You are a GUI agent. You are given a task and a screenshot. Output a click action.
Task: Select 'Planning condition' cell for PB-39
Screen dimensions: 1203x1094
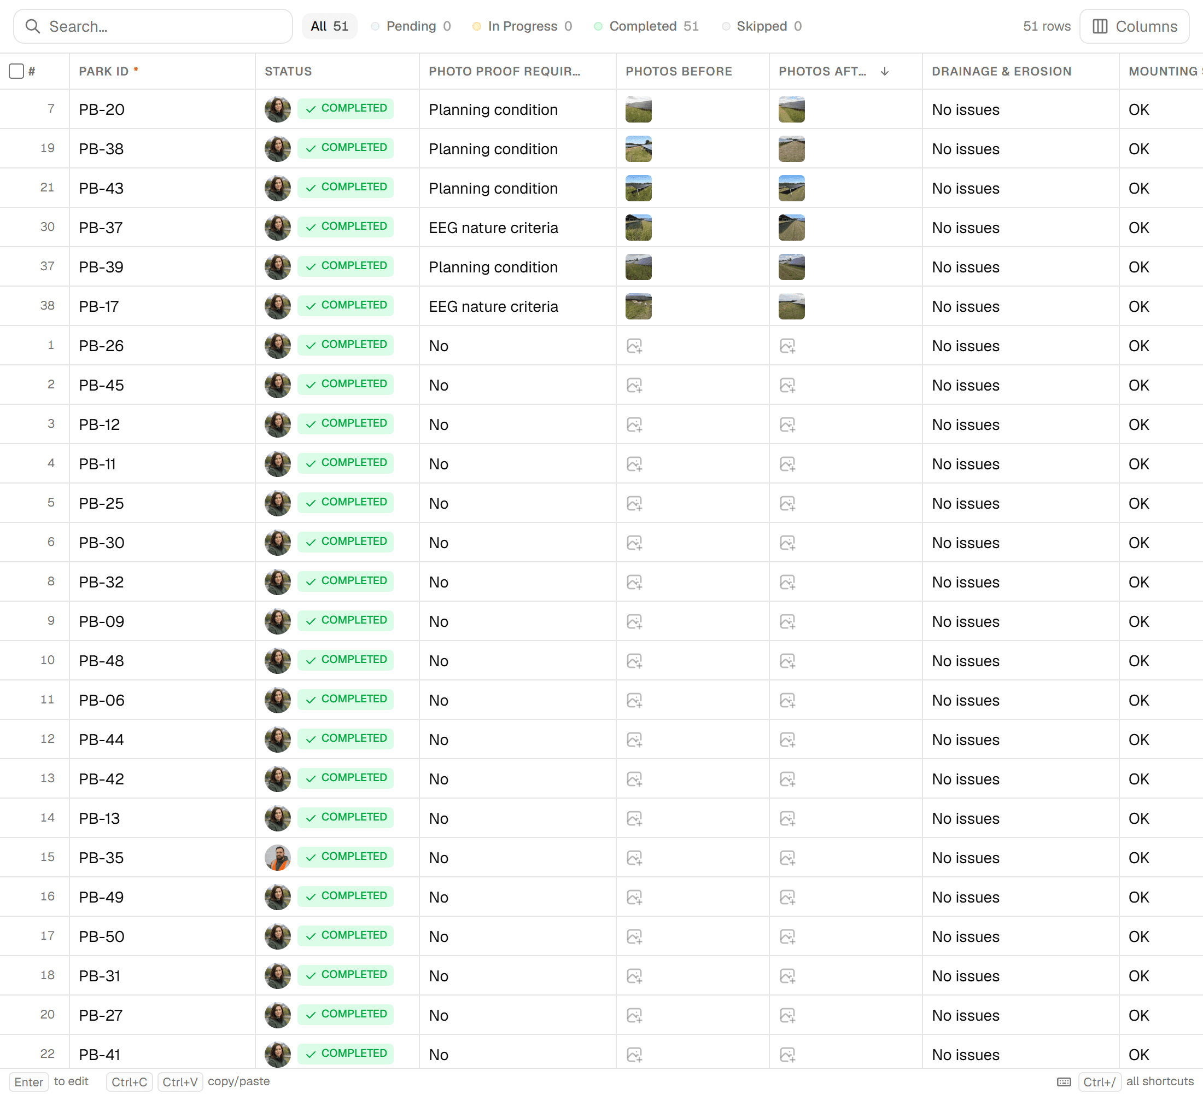click(517, 267)
